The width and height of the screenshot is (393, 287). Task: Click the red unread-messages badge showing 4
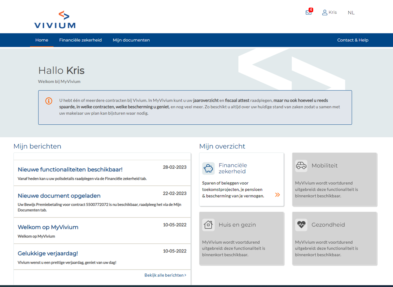pyautogui.click(x=311, y=10)
